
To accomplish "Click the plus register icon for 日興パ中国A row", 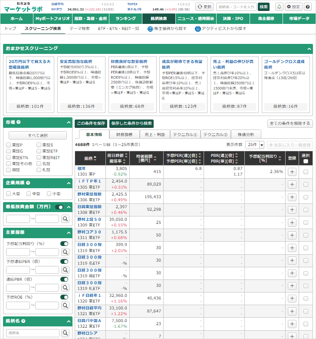I will click(x=292, y=324).
